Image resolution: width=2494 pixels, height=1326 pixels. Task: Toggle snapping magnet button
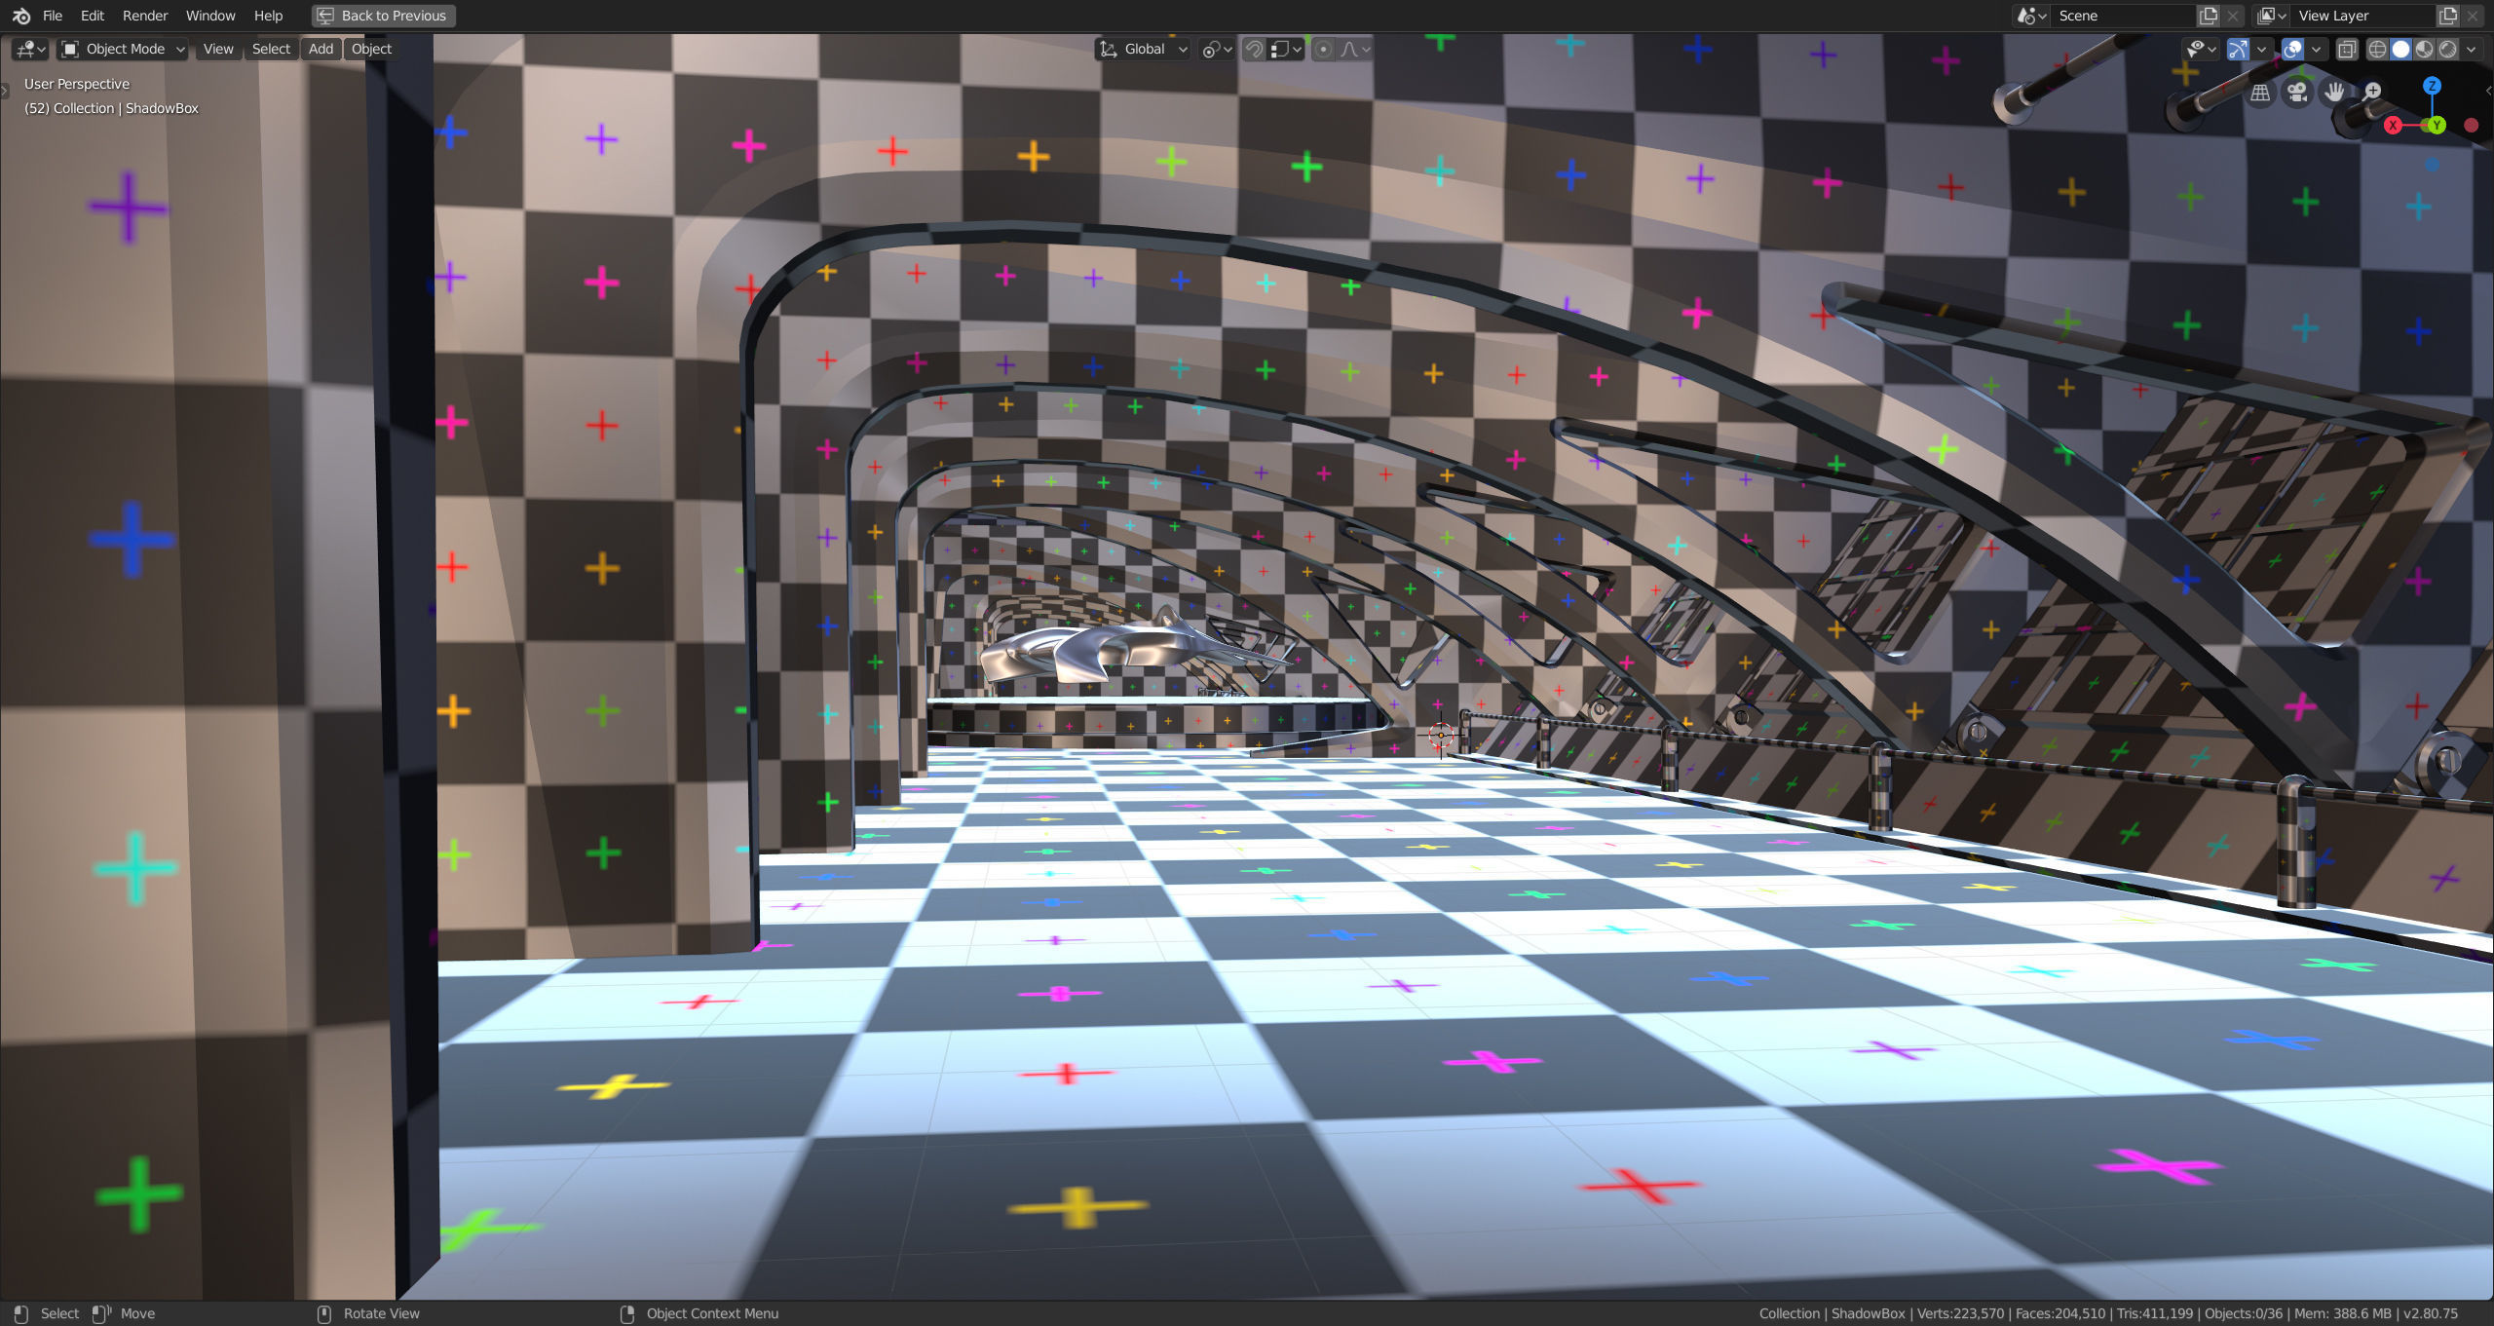pyautogui.click(x=1255, y=49)
